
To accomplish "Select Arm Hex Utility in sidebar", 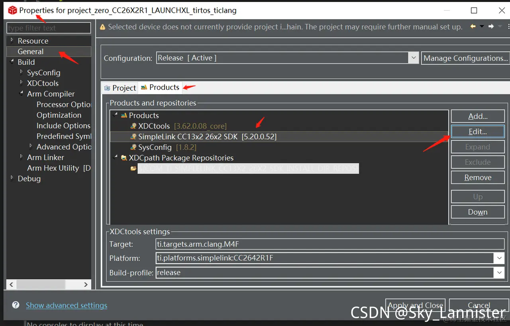I will click(x=59, y=168).
